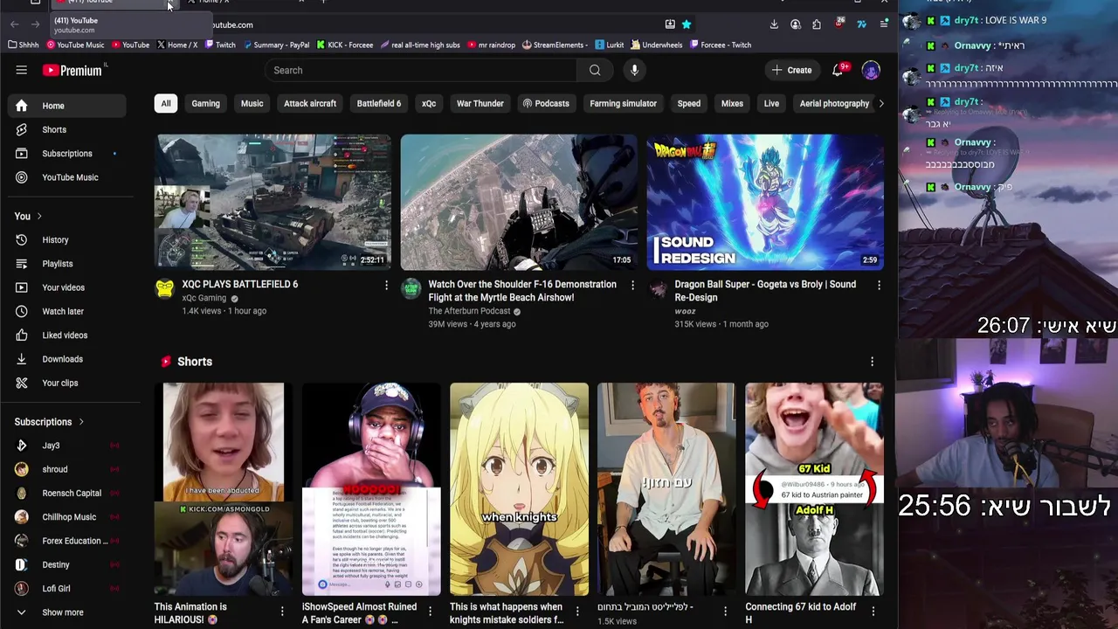The image size is (1118, 629).
Task: Select the Gaming filter chip
Action: point(206,103)
